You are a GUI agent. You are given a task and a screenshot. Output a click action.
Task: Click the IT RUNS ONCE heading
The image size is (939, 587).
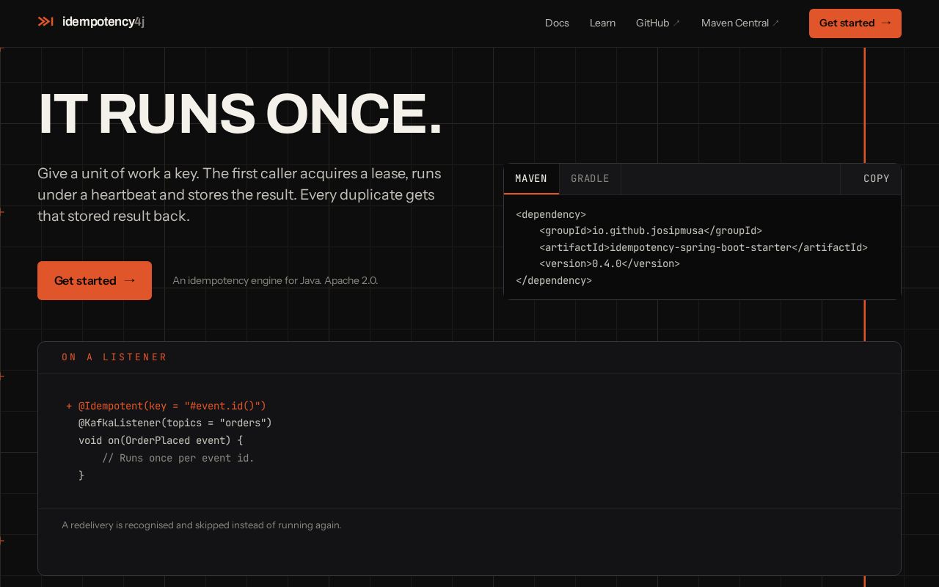coord(240,114)
